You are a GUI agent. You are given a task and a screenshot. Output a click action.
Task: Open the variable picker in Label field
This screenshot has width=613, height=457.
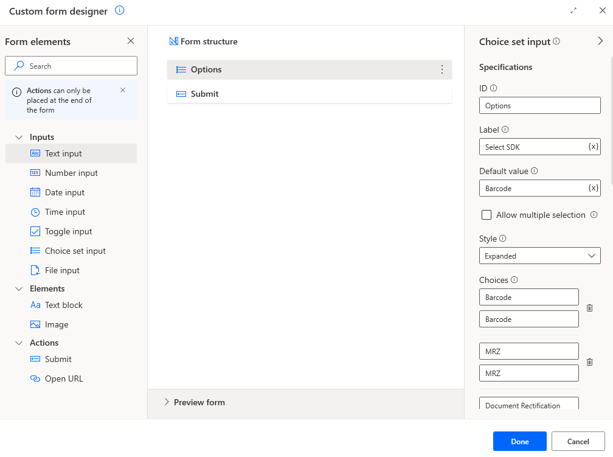(x=593, y=147)
